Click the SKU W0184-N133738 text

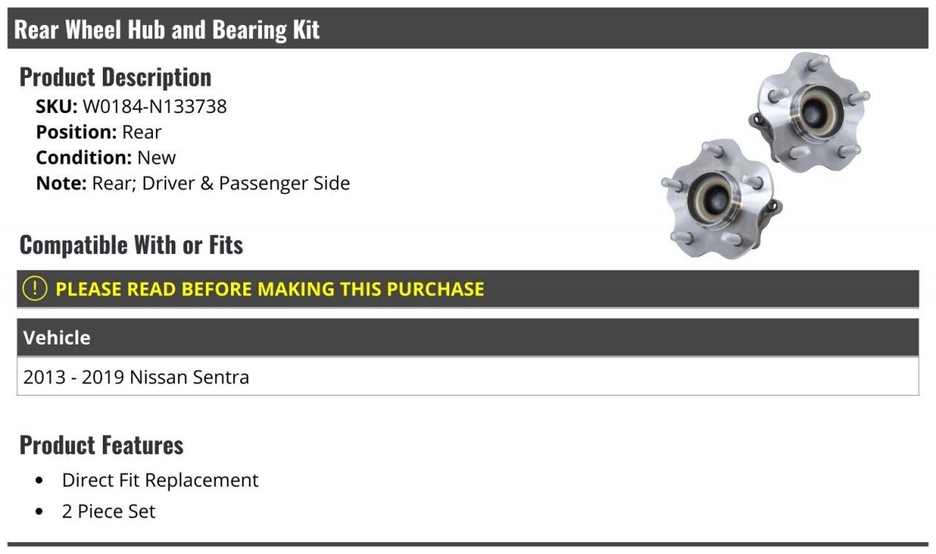tap(131, 106)
